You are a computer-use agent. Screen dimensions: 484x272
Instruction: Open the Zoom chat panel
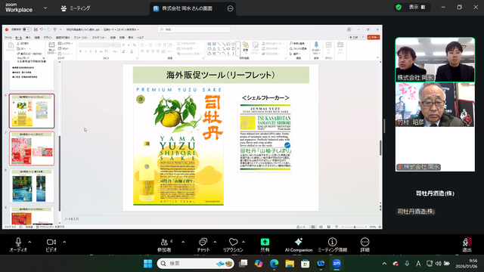coord(203,242)
